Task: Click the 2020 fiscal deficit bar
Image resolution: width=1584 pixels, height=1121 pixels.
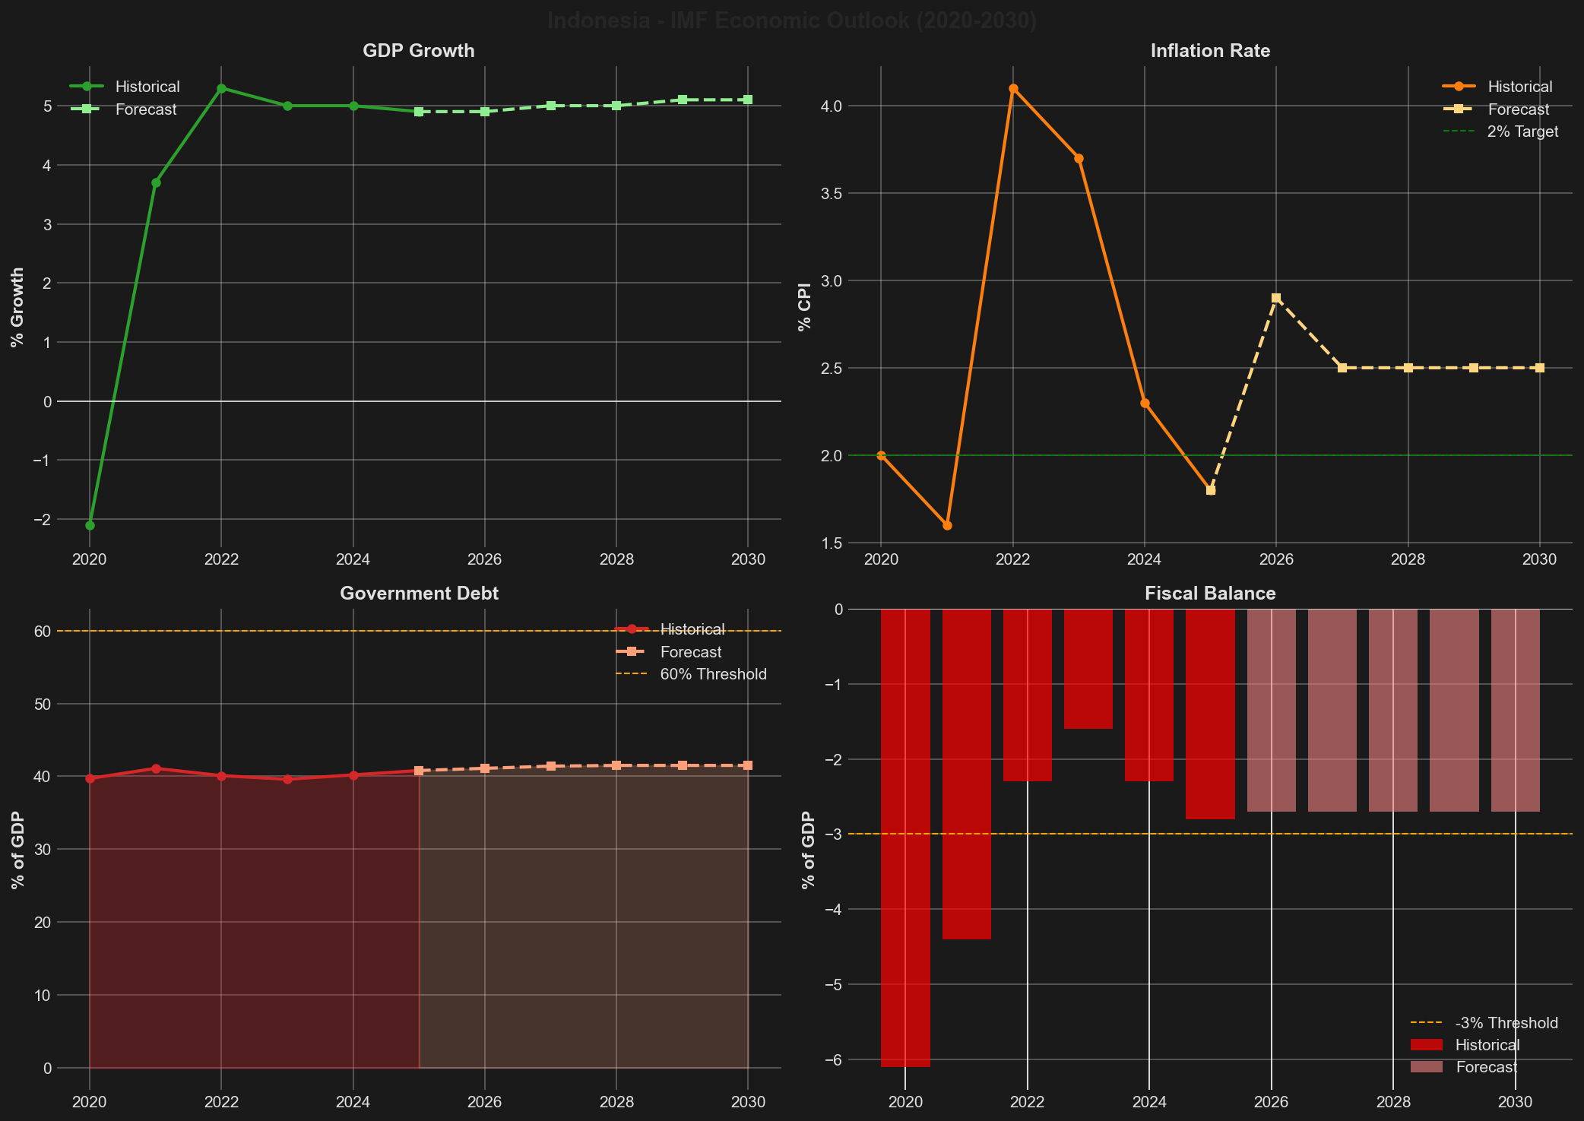Action: tap(905, 836)
